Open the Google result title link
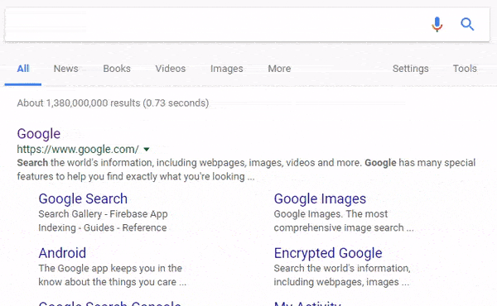This screenshot has width=497, height=306. coord(39,134)
